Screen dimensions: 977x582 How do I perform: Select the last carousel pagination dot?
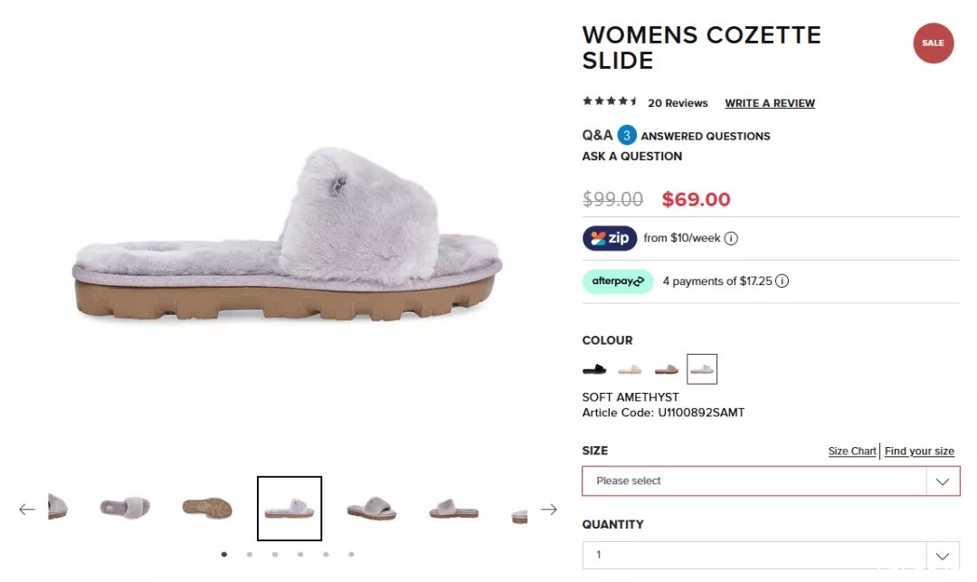coord(351,554)
